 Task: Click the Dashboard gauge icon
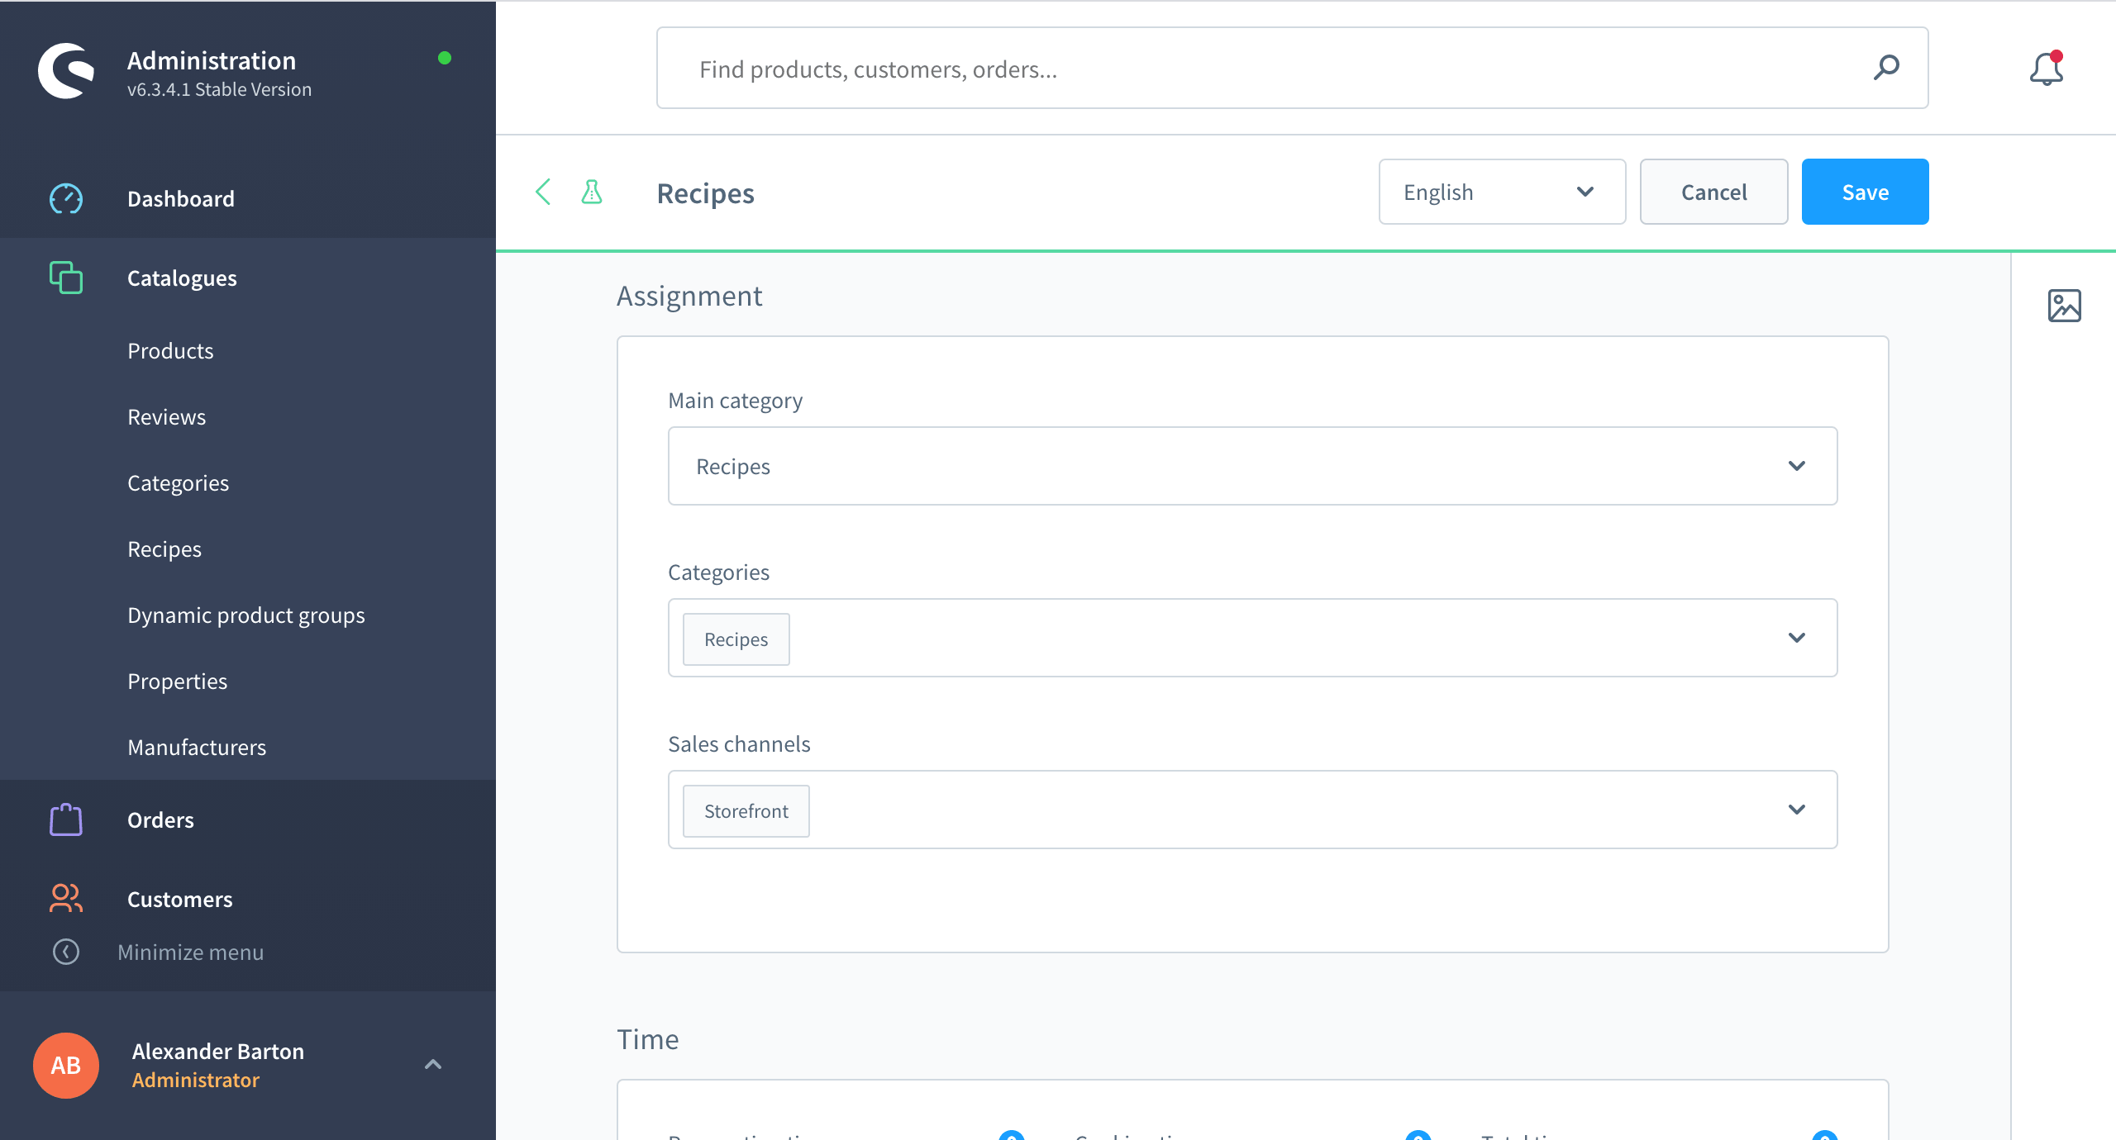pyautogui.click(x=66, y=198)
